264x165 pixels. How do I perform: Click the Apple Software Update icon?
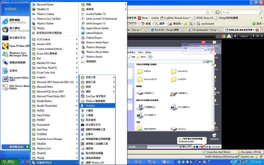[x=83, y=28]
